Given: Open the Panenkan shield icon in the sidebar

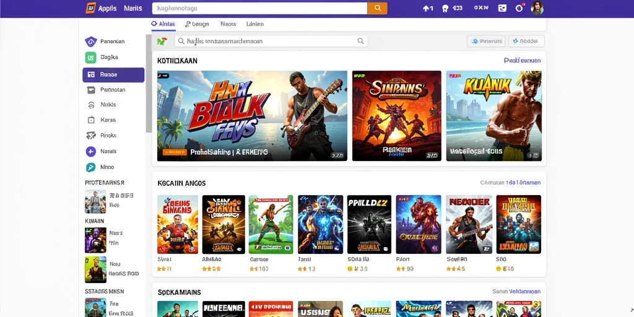Looking at the screenshot, I should click(90, 41).
